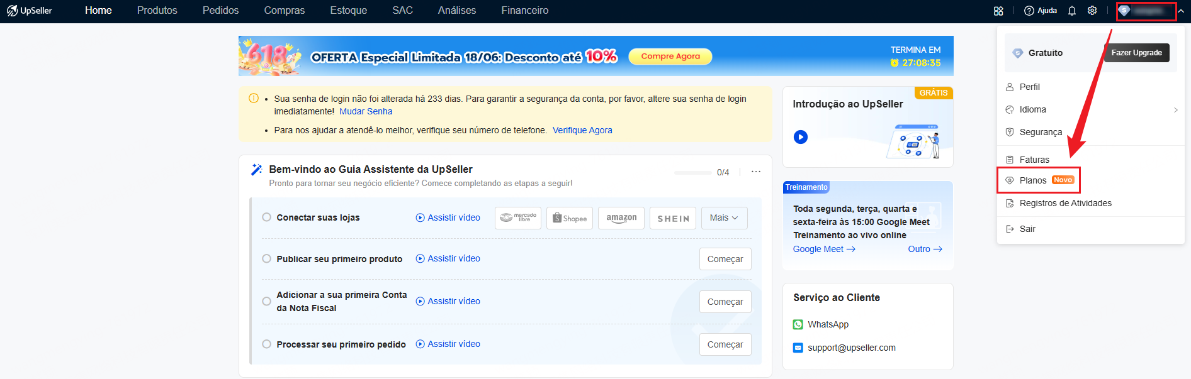Select the Conectar suas lojas step circle
This screenshot has width=1191, height=379.
(267, 217)
